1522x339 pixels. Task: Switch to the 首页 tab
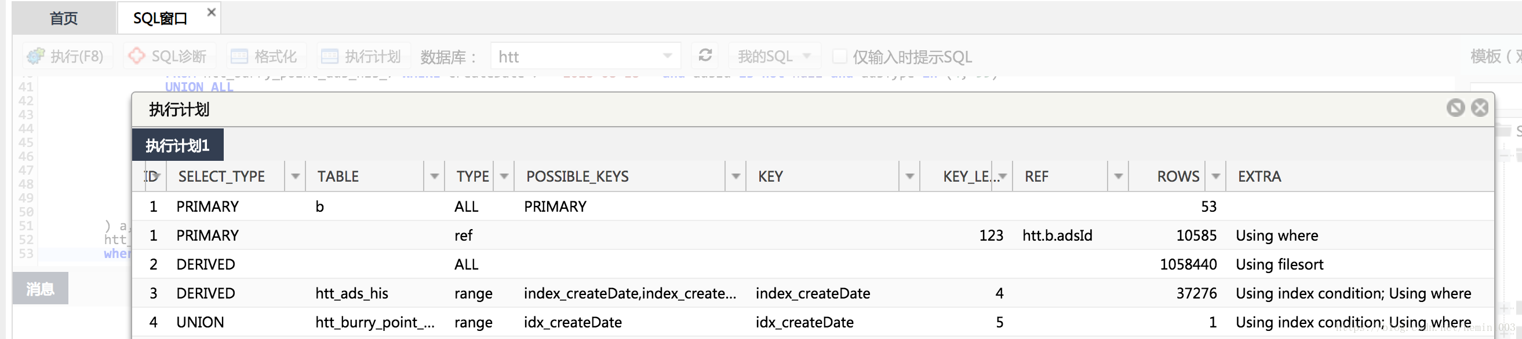pos(64,19)
